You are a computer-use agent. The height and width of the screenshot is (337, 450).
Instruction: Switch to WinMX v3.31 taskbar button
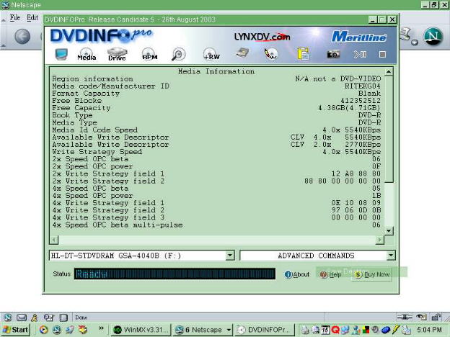tap(141, 330)
